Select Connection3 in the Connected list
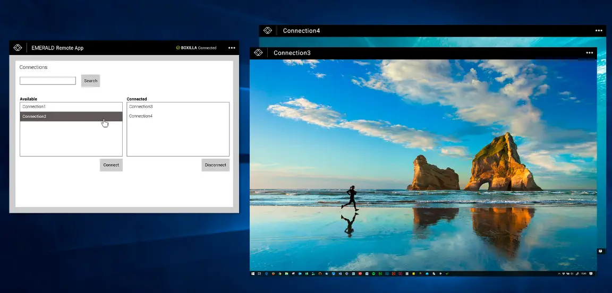Image resolution: width=612 pixels, height=293 pixels. 178,107
